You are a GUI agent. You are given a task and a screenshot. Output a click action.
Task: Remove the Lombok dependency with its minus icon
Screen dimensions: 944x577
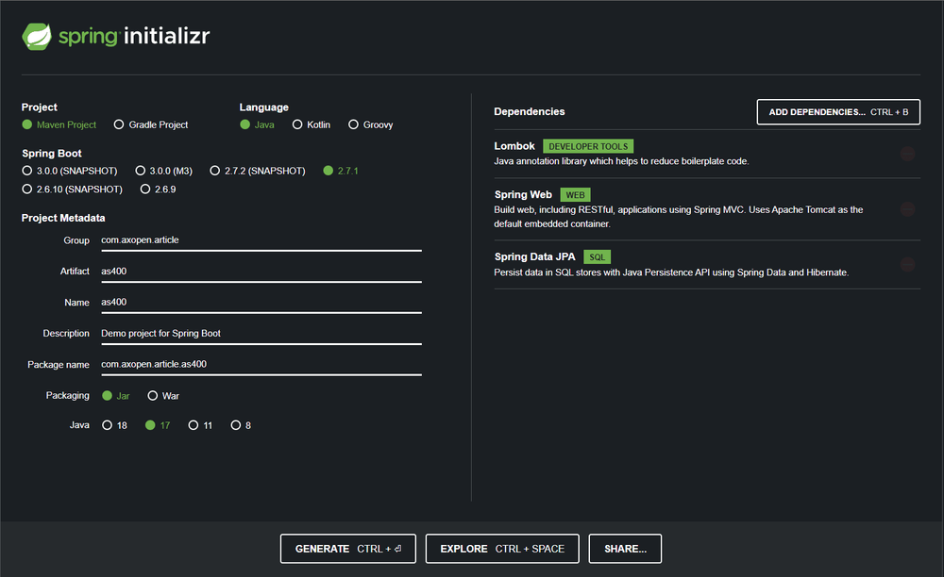(907, 154)
